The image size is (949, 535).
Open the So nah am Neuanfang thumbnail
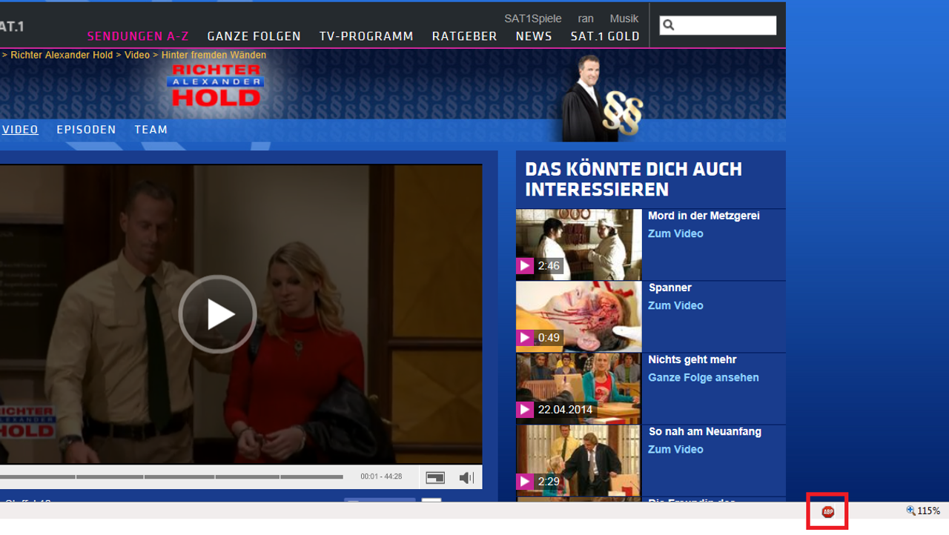point(579,460)
